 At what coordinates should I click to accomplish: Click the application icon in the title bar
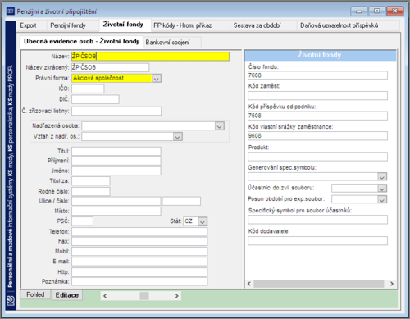pos(11,11)
